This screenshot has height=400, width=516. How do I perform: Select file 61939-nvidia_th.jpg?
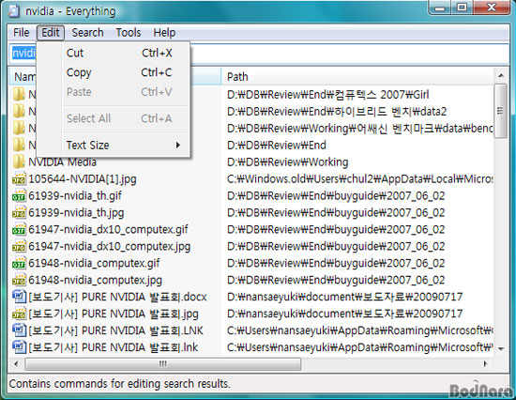click(76, 213)
